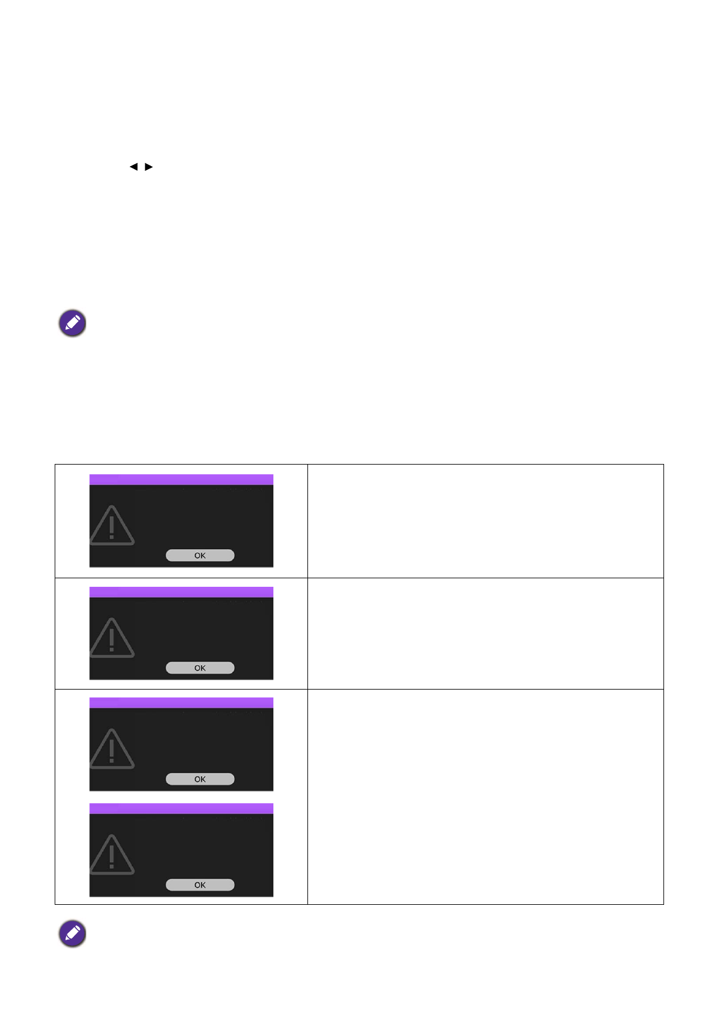Click the purple title bar of the first dialog
The image size is (723, 1024).
181,480
